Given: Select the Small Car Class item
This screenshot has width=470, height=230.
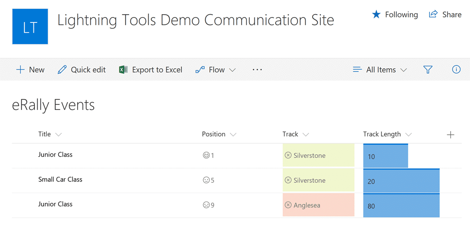Looking at the screenshot, I should (60, 180).
